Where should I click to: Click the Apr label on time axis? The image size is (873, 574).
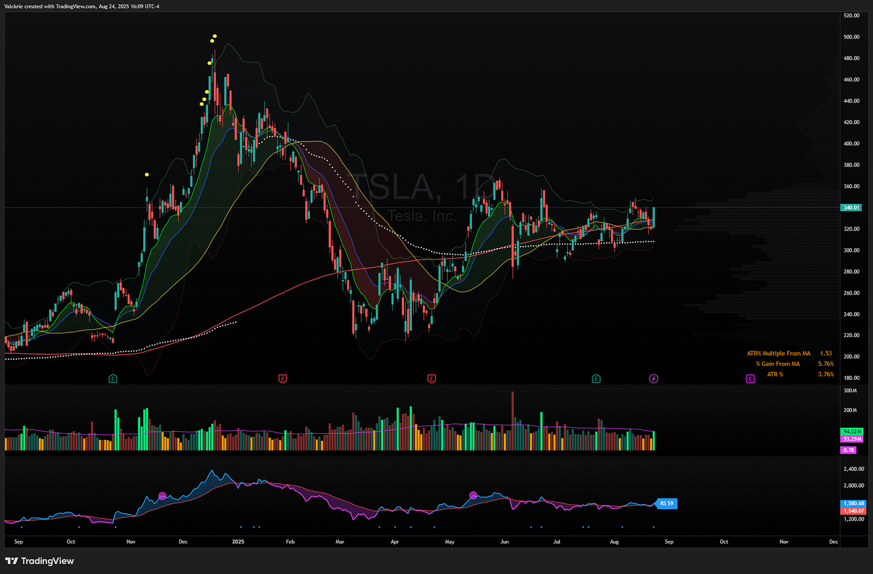(395, 542)
